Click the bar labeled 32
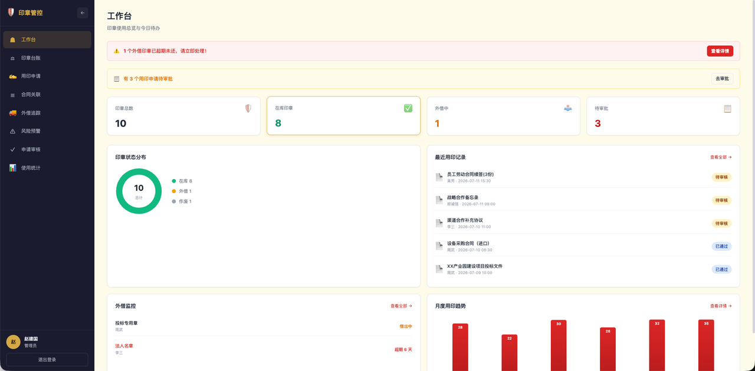Viewport: 755px width, 371px height. (657, 346)
